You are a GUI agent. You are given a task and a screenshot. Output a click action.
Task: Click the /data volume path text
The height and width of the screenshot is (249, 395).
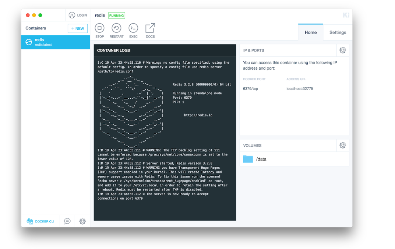point(261,159)
